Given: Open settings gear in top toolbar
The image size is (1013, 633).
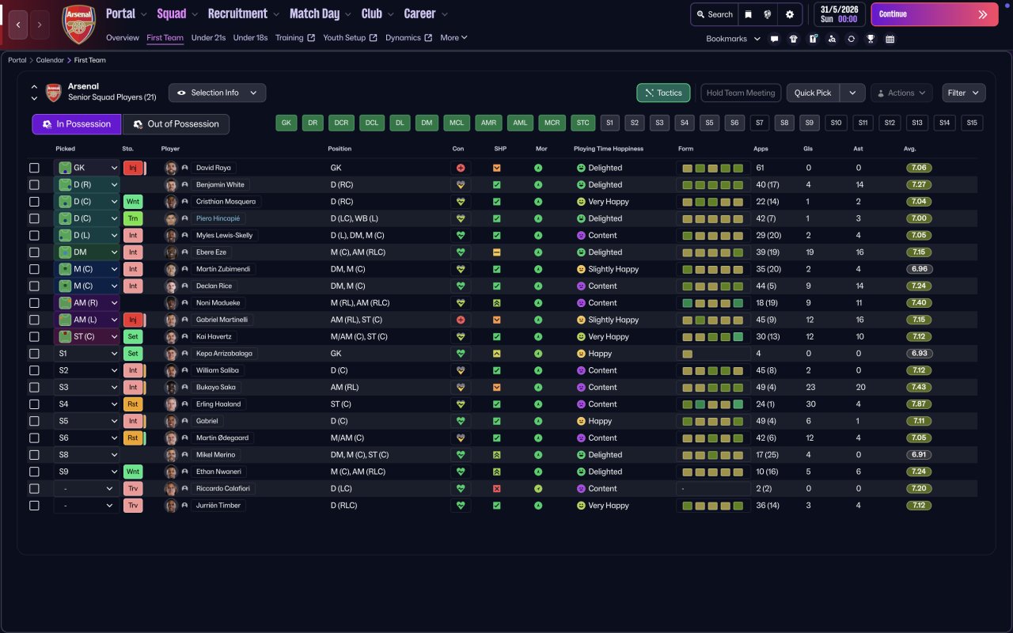Looking at the screenshot, I should click(x=789, y=14).
